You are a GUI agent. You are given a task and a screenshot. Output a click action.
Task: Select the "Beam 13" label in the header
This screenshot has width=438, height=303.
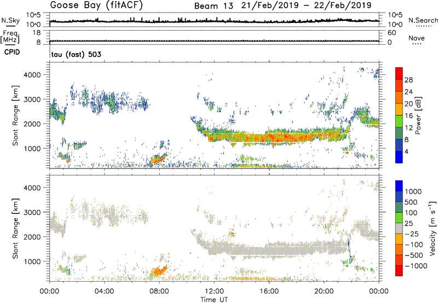point(214,6)
